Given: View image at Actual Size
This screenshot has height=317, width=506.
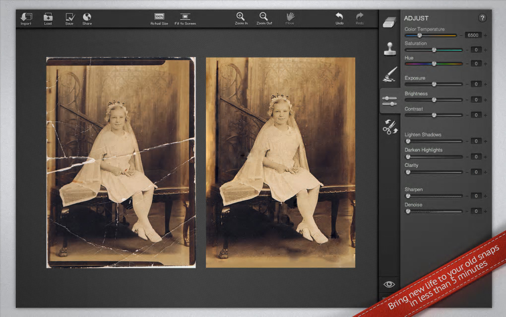Looking at the screenshot, I should [x=159, y=19].
